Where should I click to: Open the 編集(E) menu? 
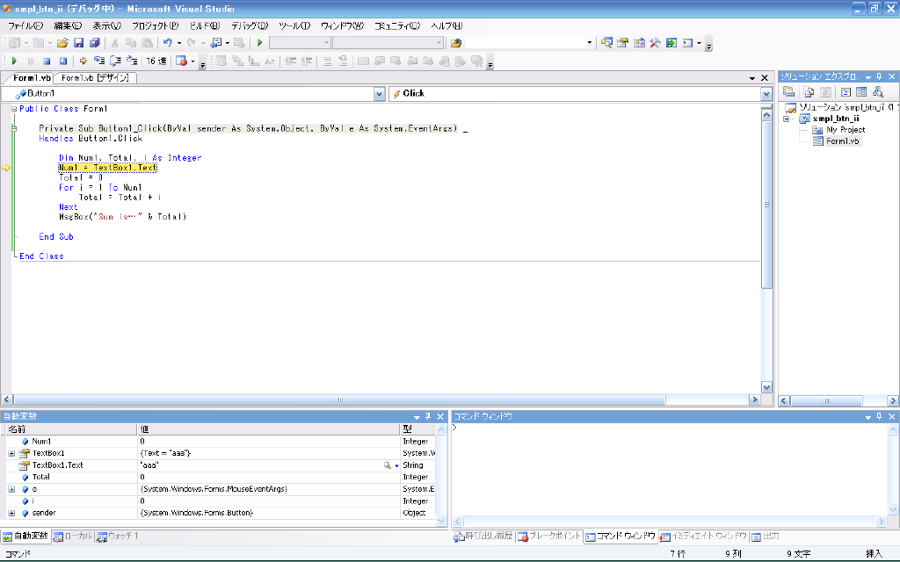[x=67, y=25]
